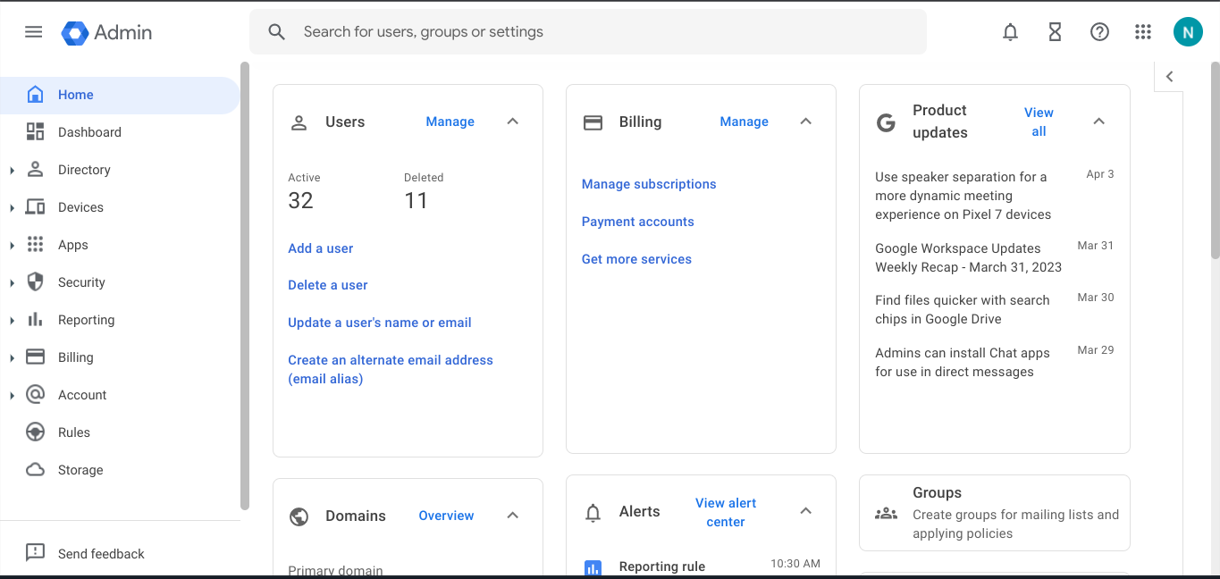Click View all product updates
This screenshot has height=579, width=1220.
click(1039, 122)
